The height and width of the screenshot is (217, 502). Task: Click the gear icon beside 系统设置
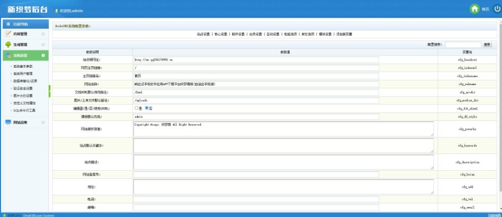click(x=8, y=55)
